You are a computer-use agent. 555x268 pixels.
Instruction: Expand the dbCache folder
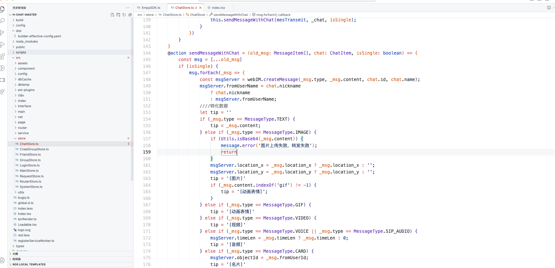click(x=71, y=79)
